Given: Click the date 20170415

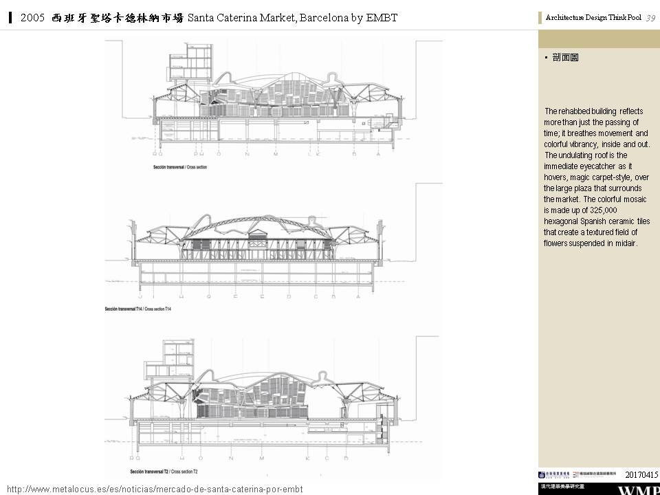Looking at the screenshot, I should pos(641,474).
